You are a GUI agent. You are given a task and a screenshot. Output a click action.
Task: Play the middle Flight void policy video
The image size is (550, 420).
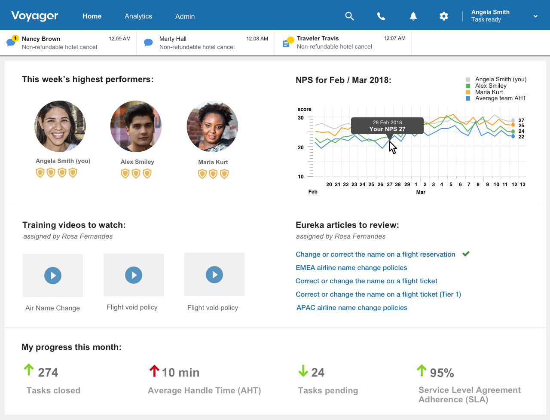click(134, 275)
